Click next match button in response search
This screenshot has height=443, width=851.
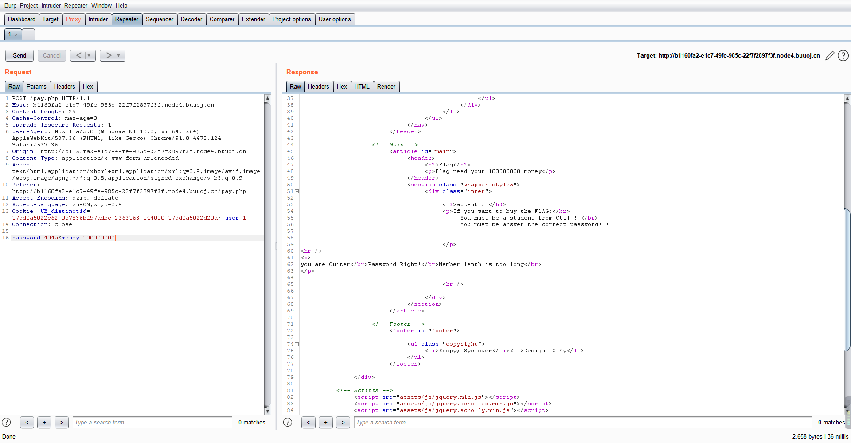click(x=343, y=422)
